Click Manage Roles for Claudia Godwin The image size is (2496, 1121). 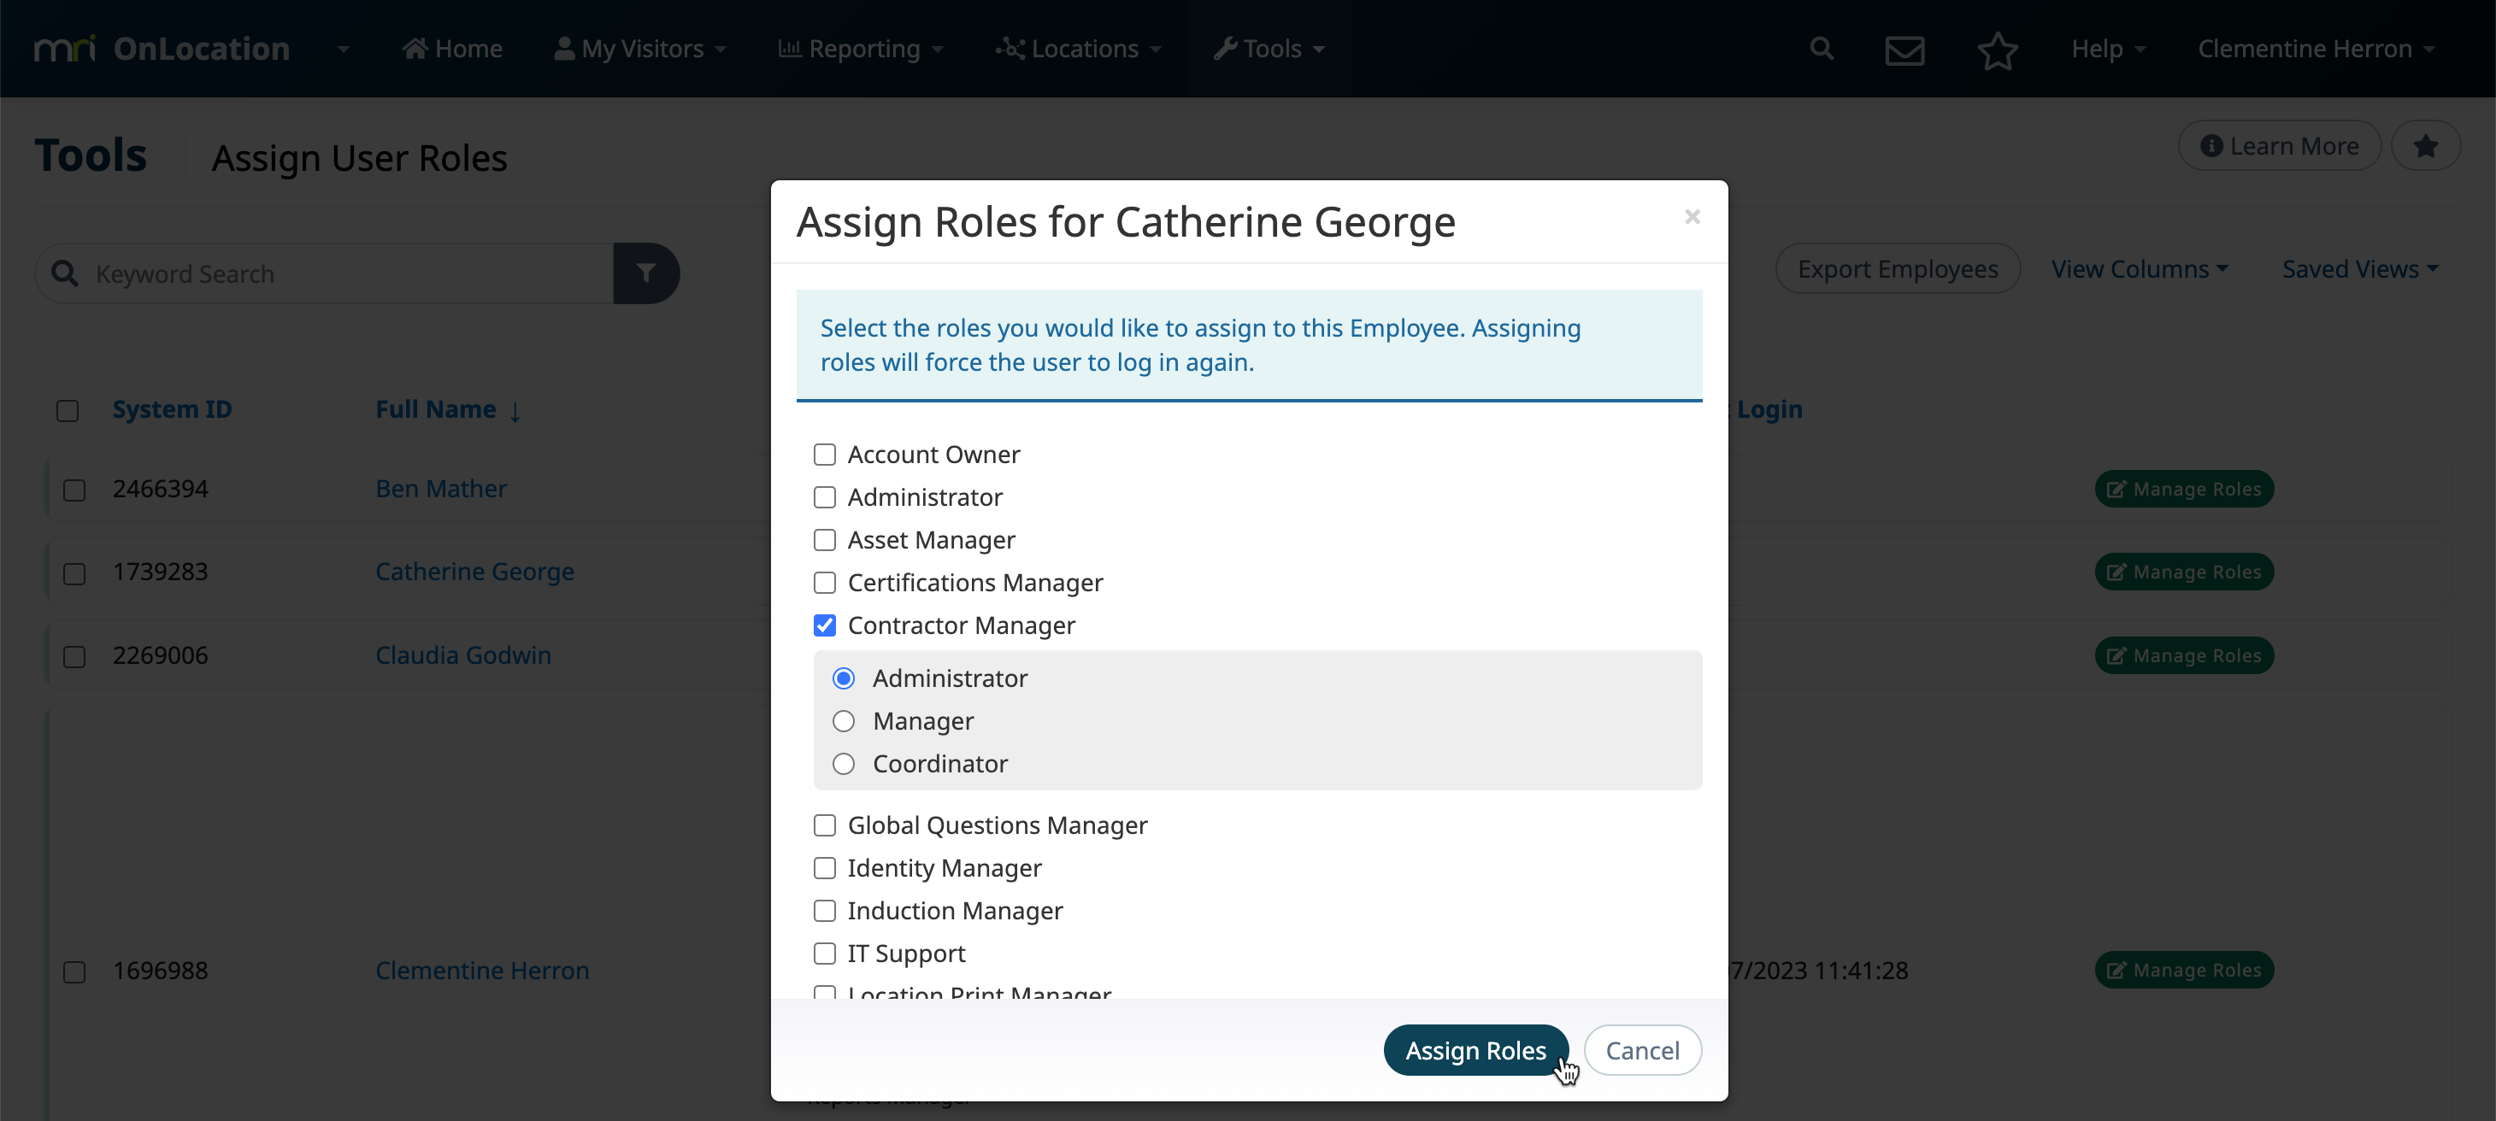point(2184,656)
